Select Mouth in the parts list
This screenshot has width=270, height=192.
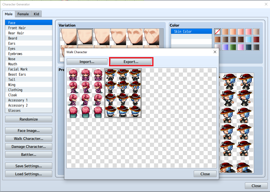29,64
